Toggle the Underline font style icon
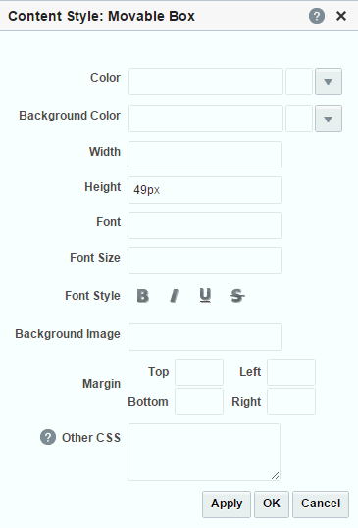The height and width of the screenshot is (528, 358). click(205, 296)
